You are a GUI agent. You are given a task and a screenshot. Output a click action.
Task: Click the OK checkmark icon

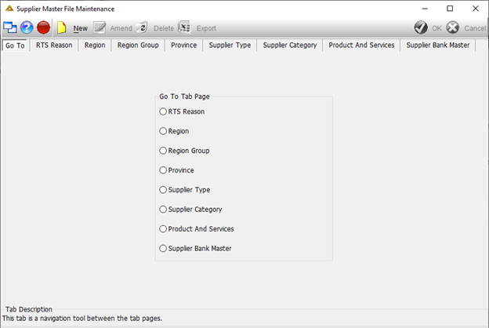[421, 27]
